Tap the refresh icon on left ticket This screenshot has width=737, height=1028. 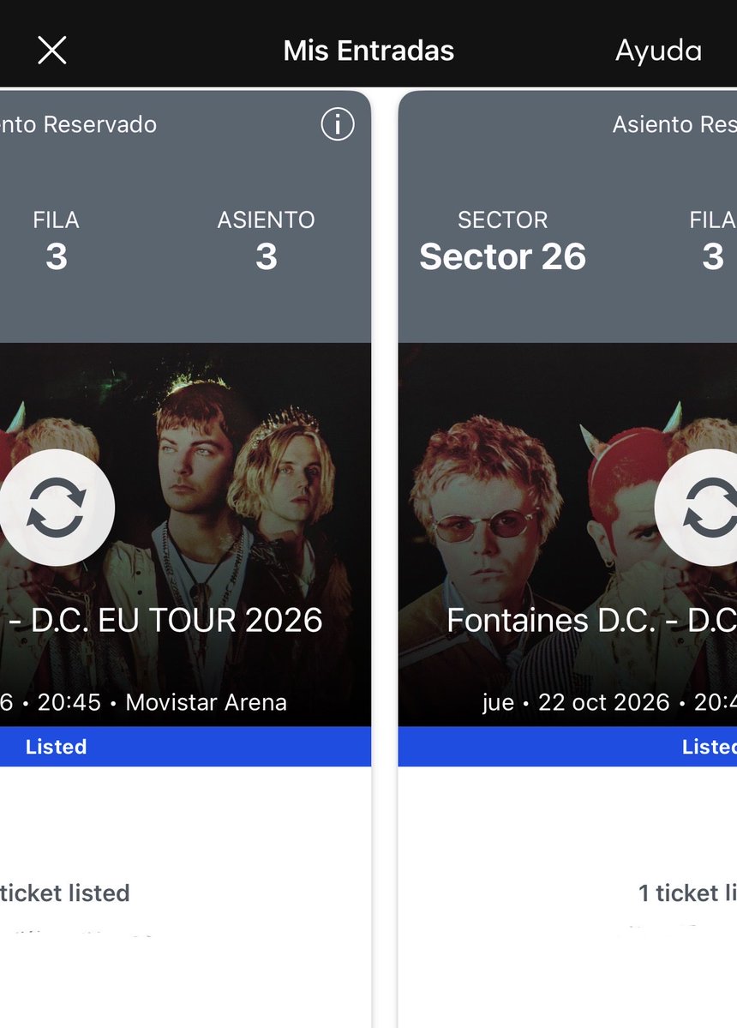coord(57,508)
